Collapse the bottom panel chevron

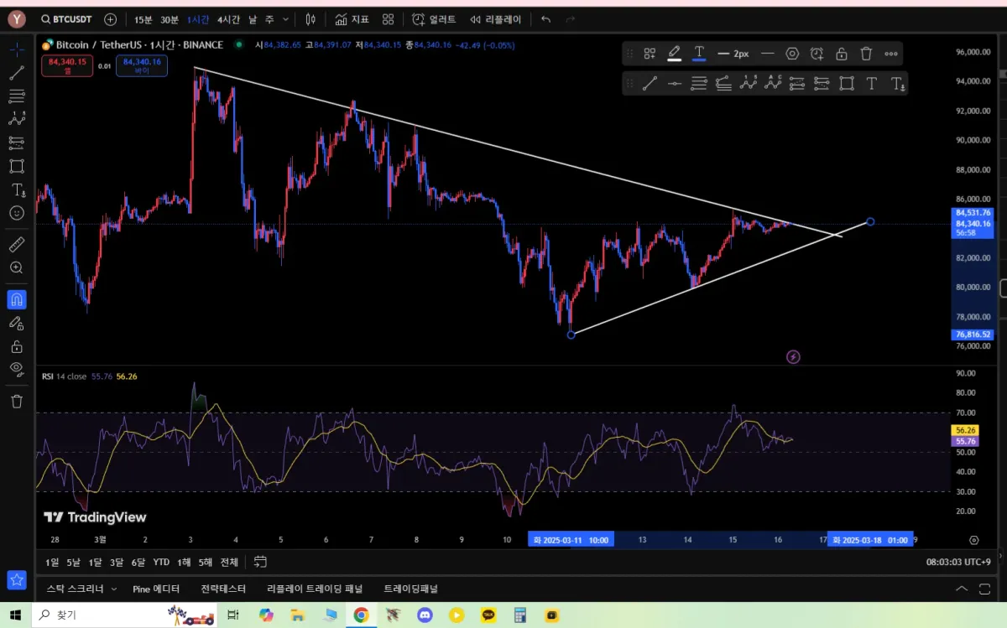(962, 589)
